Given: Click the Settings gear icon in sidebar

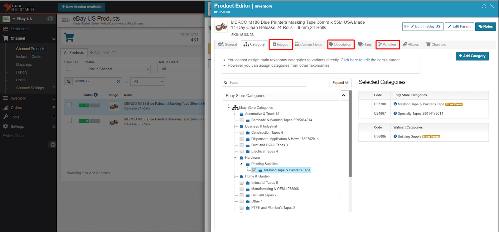Looking at the screenshot, I should point(5,126).
